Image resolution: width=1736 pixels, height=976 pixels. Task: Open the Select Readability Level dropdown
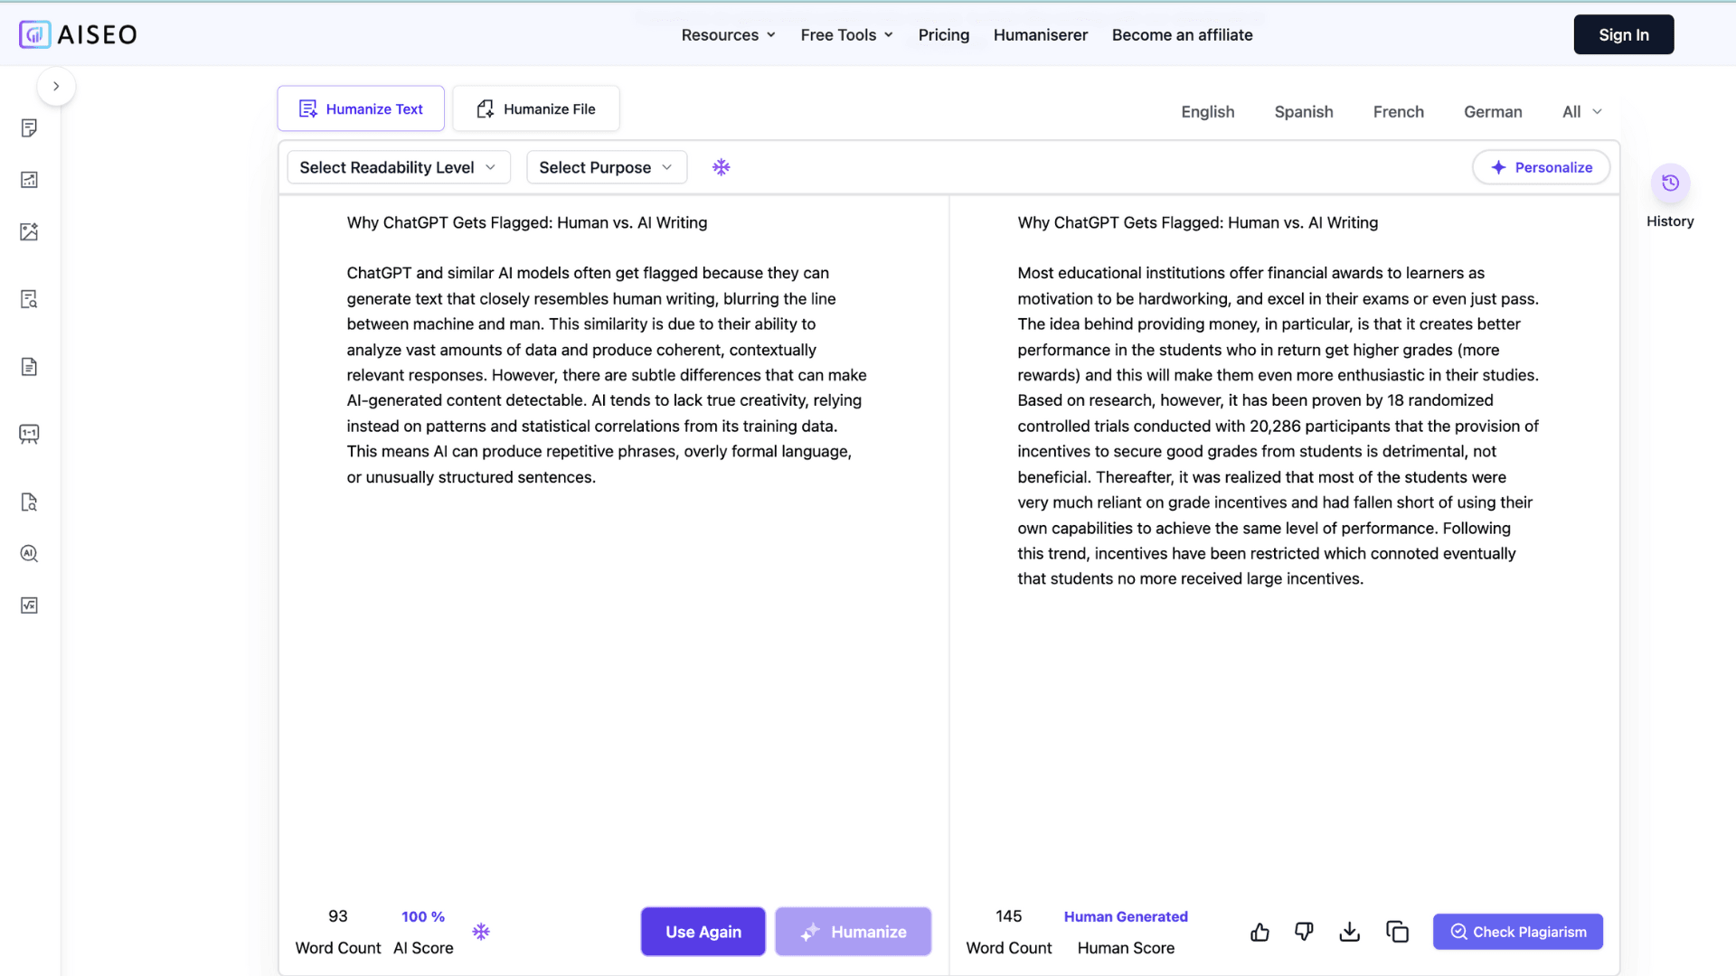pos(398,167)
